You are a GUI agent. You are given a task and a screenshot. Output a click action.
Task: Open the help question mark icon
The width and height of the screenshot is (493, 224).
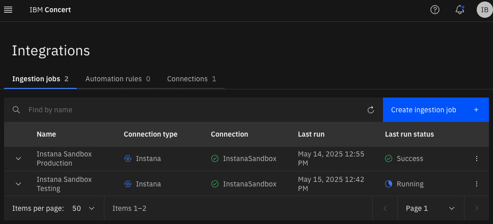pos(435,10)
